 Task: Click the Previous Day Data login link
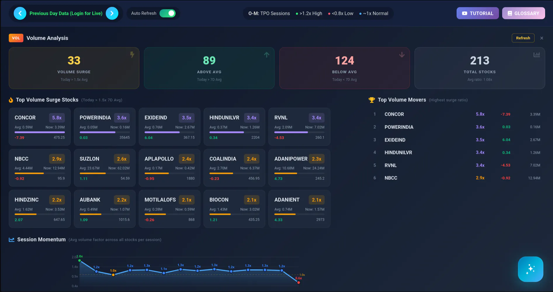pos(66,13)
